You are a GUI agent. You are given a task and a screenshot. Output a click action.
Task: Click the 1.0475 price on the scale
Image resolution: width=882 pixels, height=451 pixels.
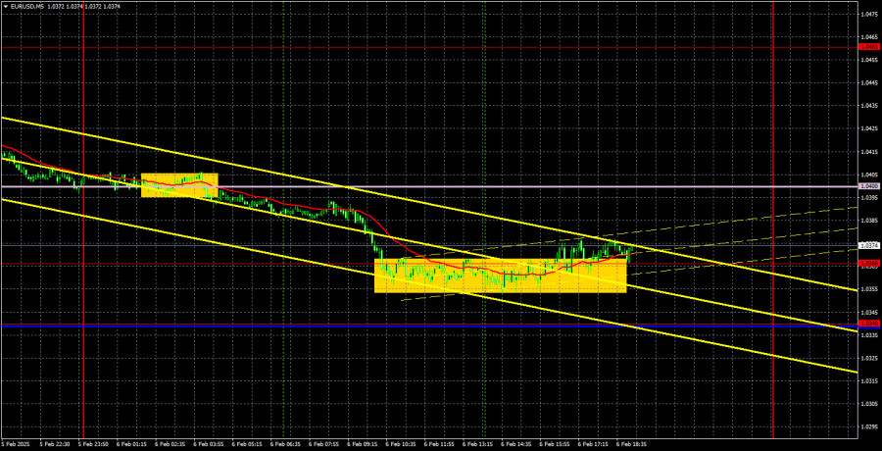point(868,15)
